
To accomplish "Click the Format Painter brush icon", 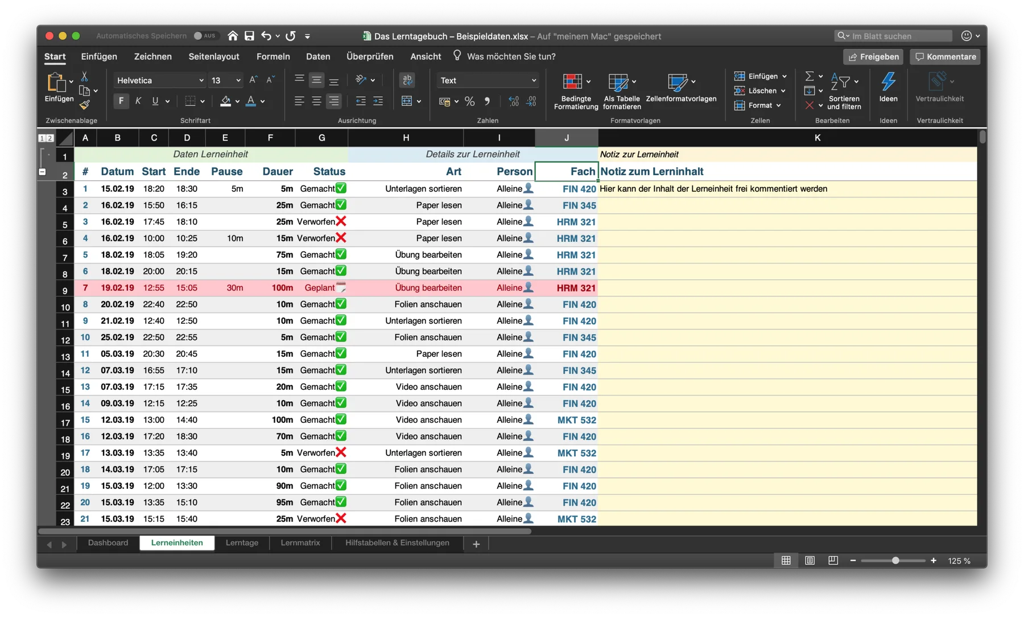I will [84, 105].
